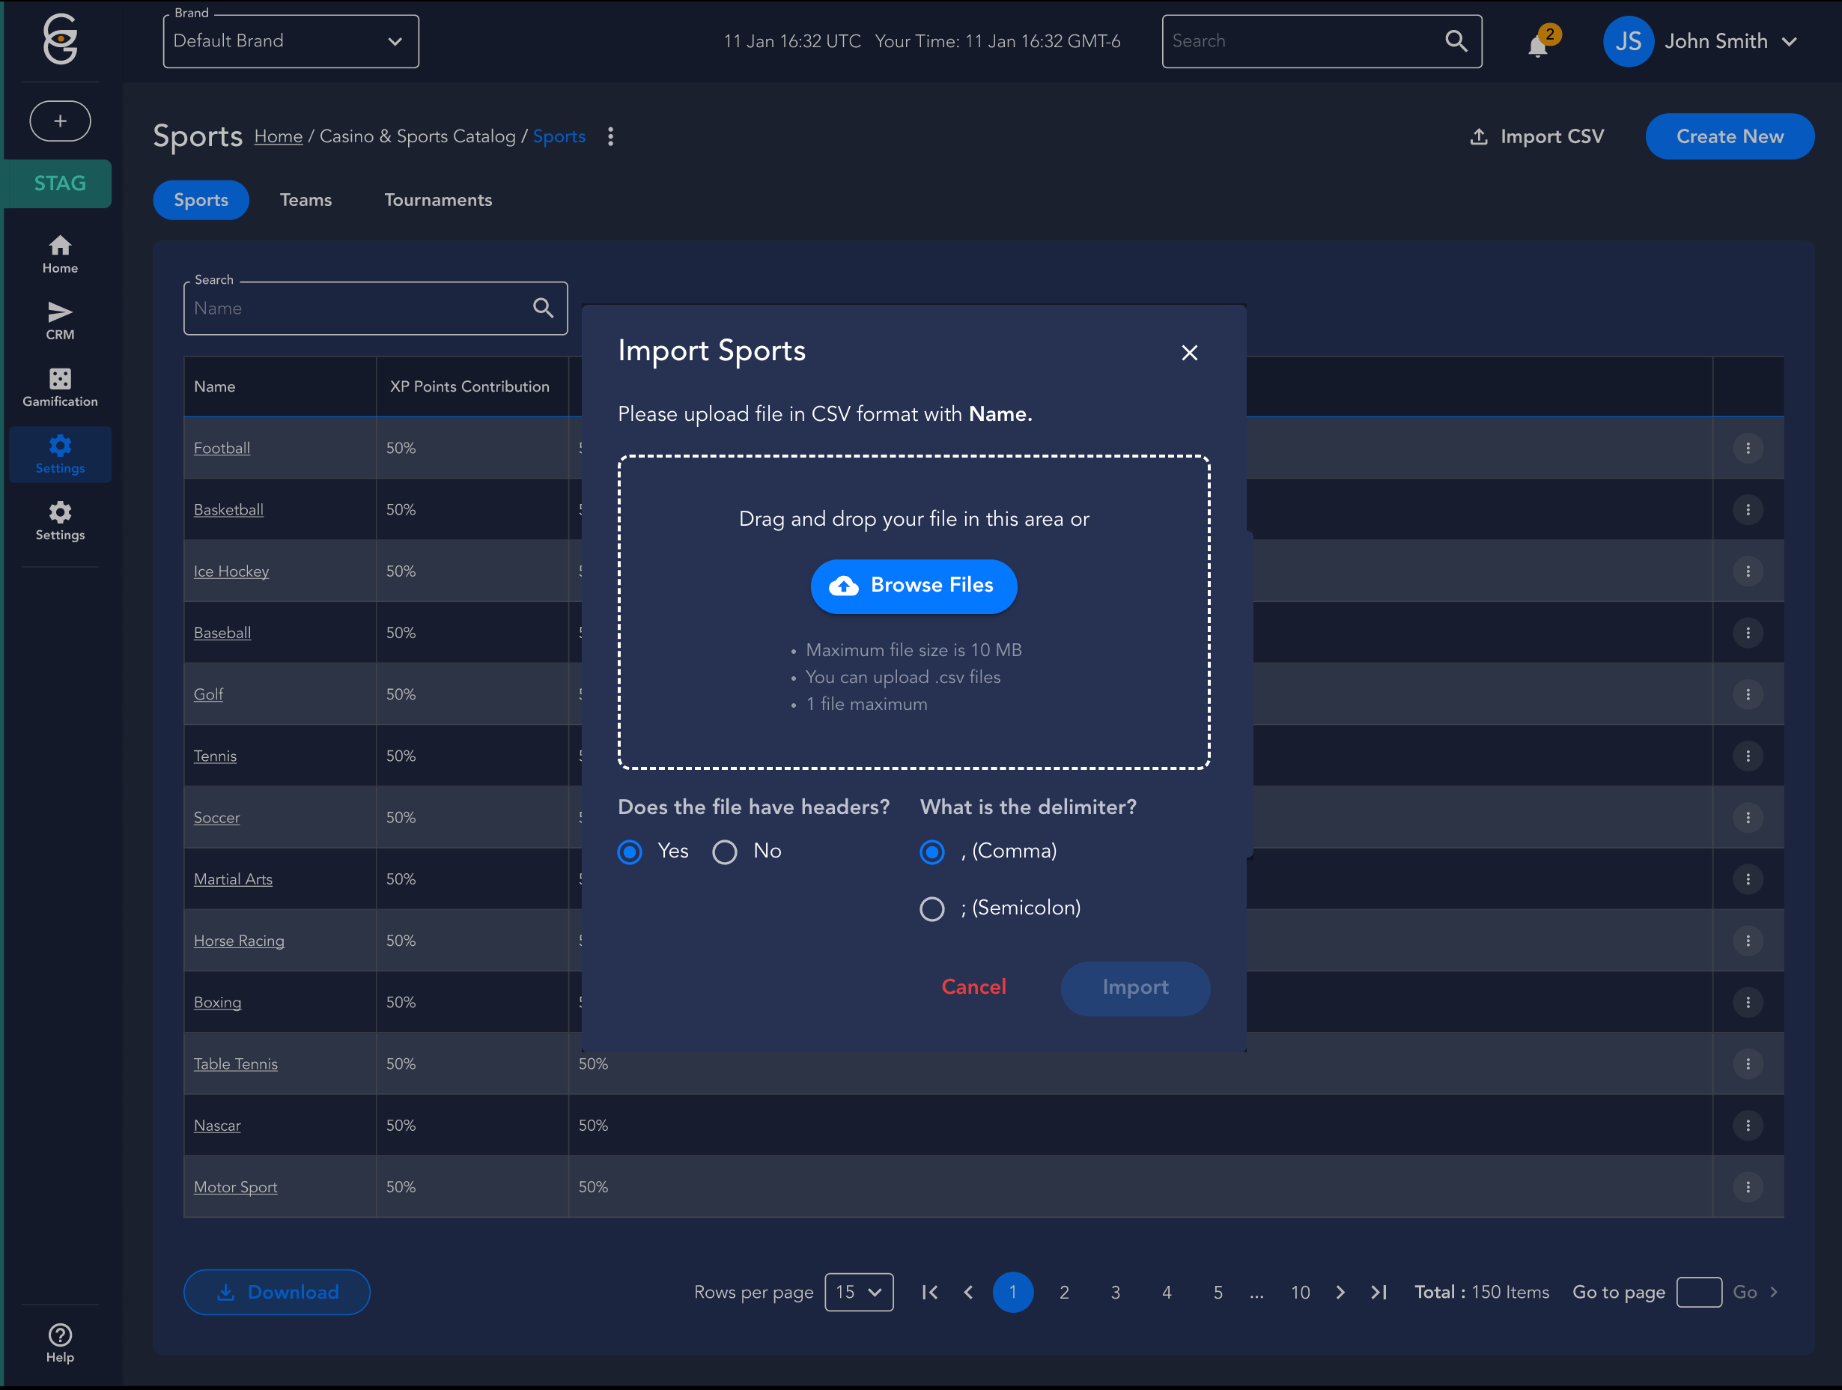Click magnifier icon in top search bar
Image resolution: width=1842 pixels, height=1390 pixels.
pyautogui.click(x=1456, y=40)
